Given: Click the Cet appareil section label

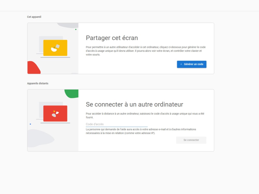Looking at the screenshot, I should tap(34, 17).
